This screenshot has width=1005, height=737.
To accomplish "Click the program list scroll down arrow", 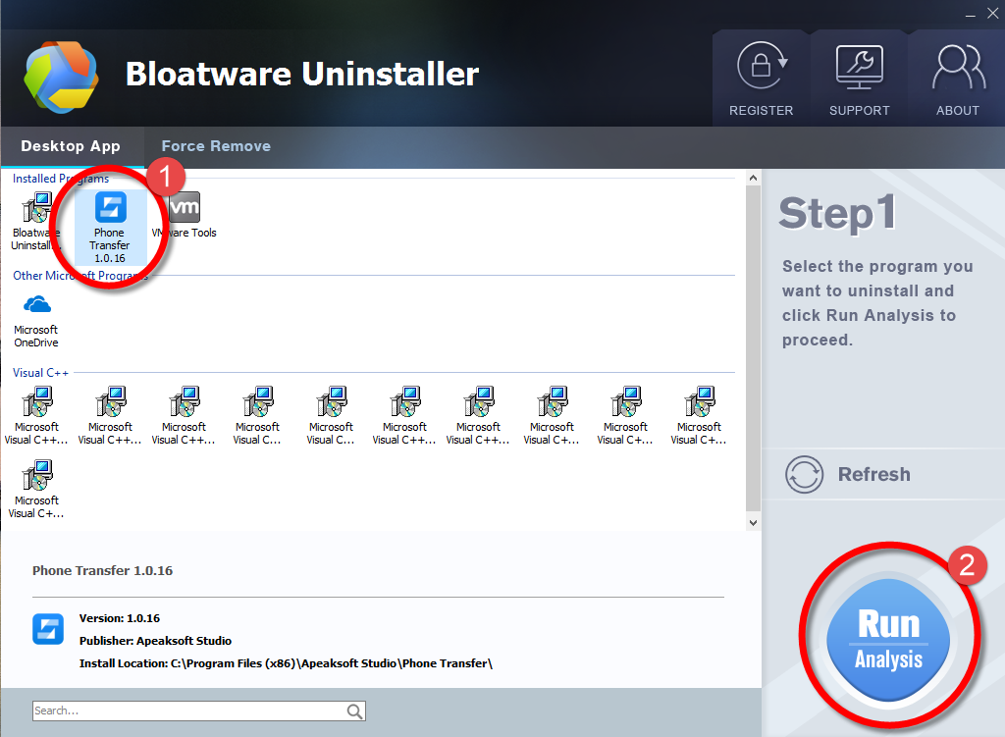I will 753,522.
